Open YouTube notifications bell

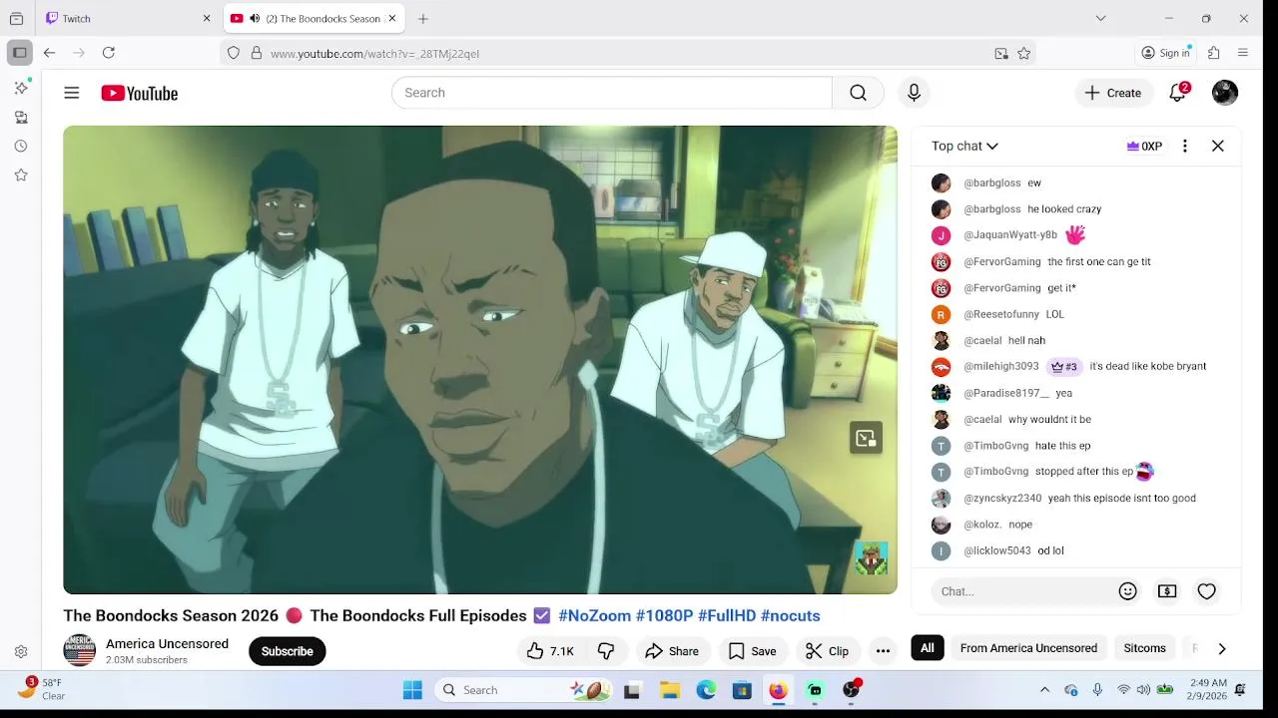point(1178,93)
